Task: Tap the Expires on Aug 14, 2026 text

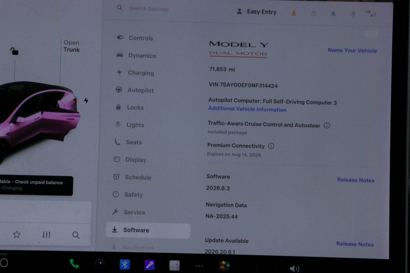Action: tap(234, 154)
